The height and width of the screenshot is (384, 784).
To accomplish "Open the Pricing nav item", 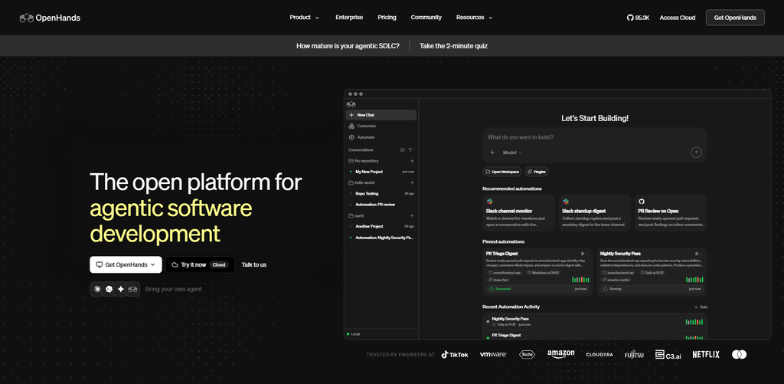I will tap(387, 18).
